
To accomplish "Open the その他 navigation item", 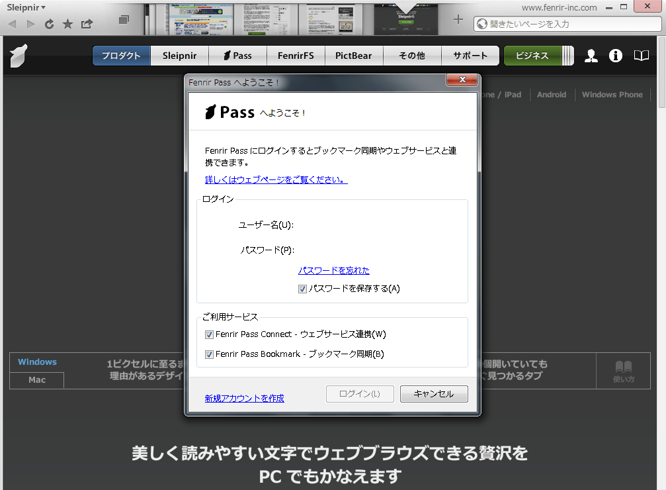I will tap(412, 56).
